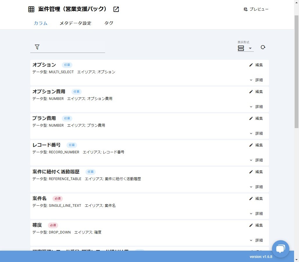Click the table grid icon next to 案件管理
Screen dimensions: 299x262
pyautogui.click(x=31, y=9)
